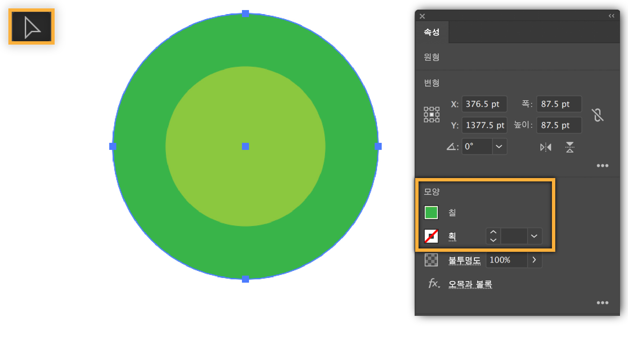Click the 폭 width field
The image size is (628, 340).
pos(559,104)
